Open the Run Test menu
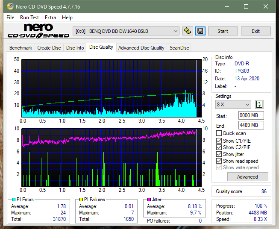Screen dimensions: 279x229 tap(29, 18)
